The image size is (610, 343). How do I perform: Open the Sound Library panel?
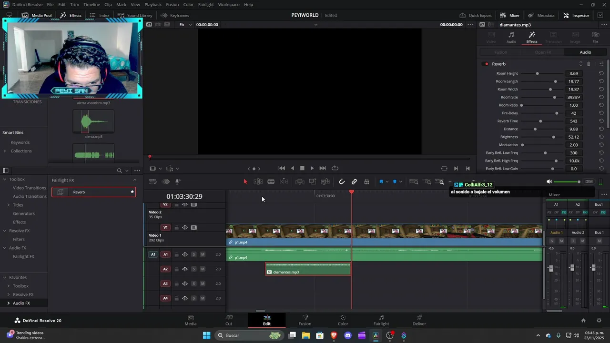tap(135, 15)
